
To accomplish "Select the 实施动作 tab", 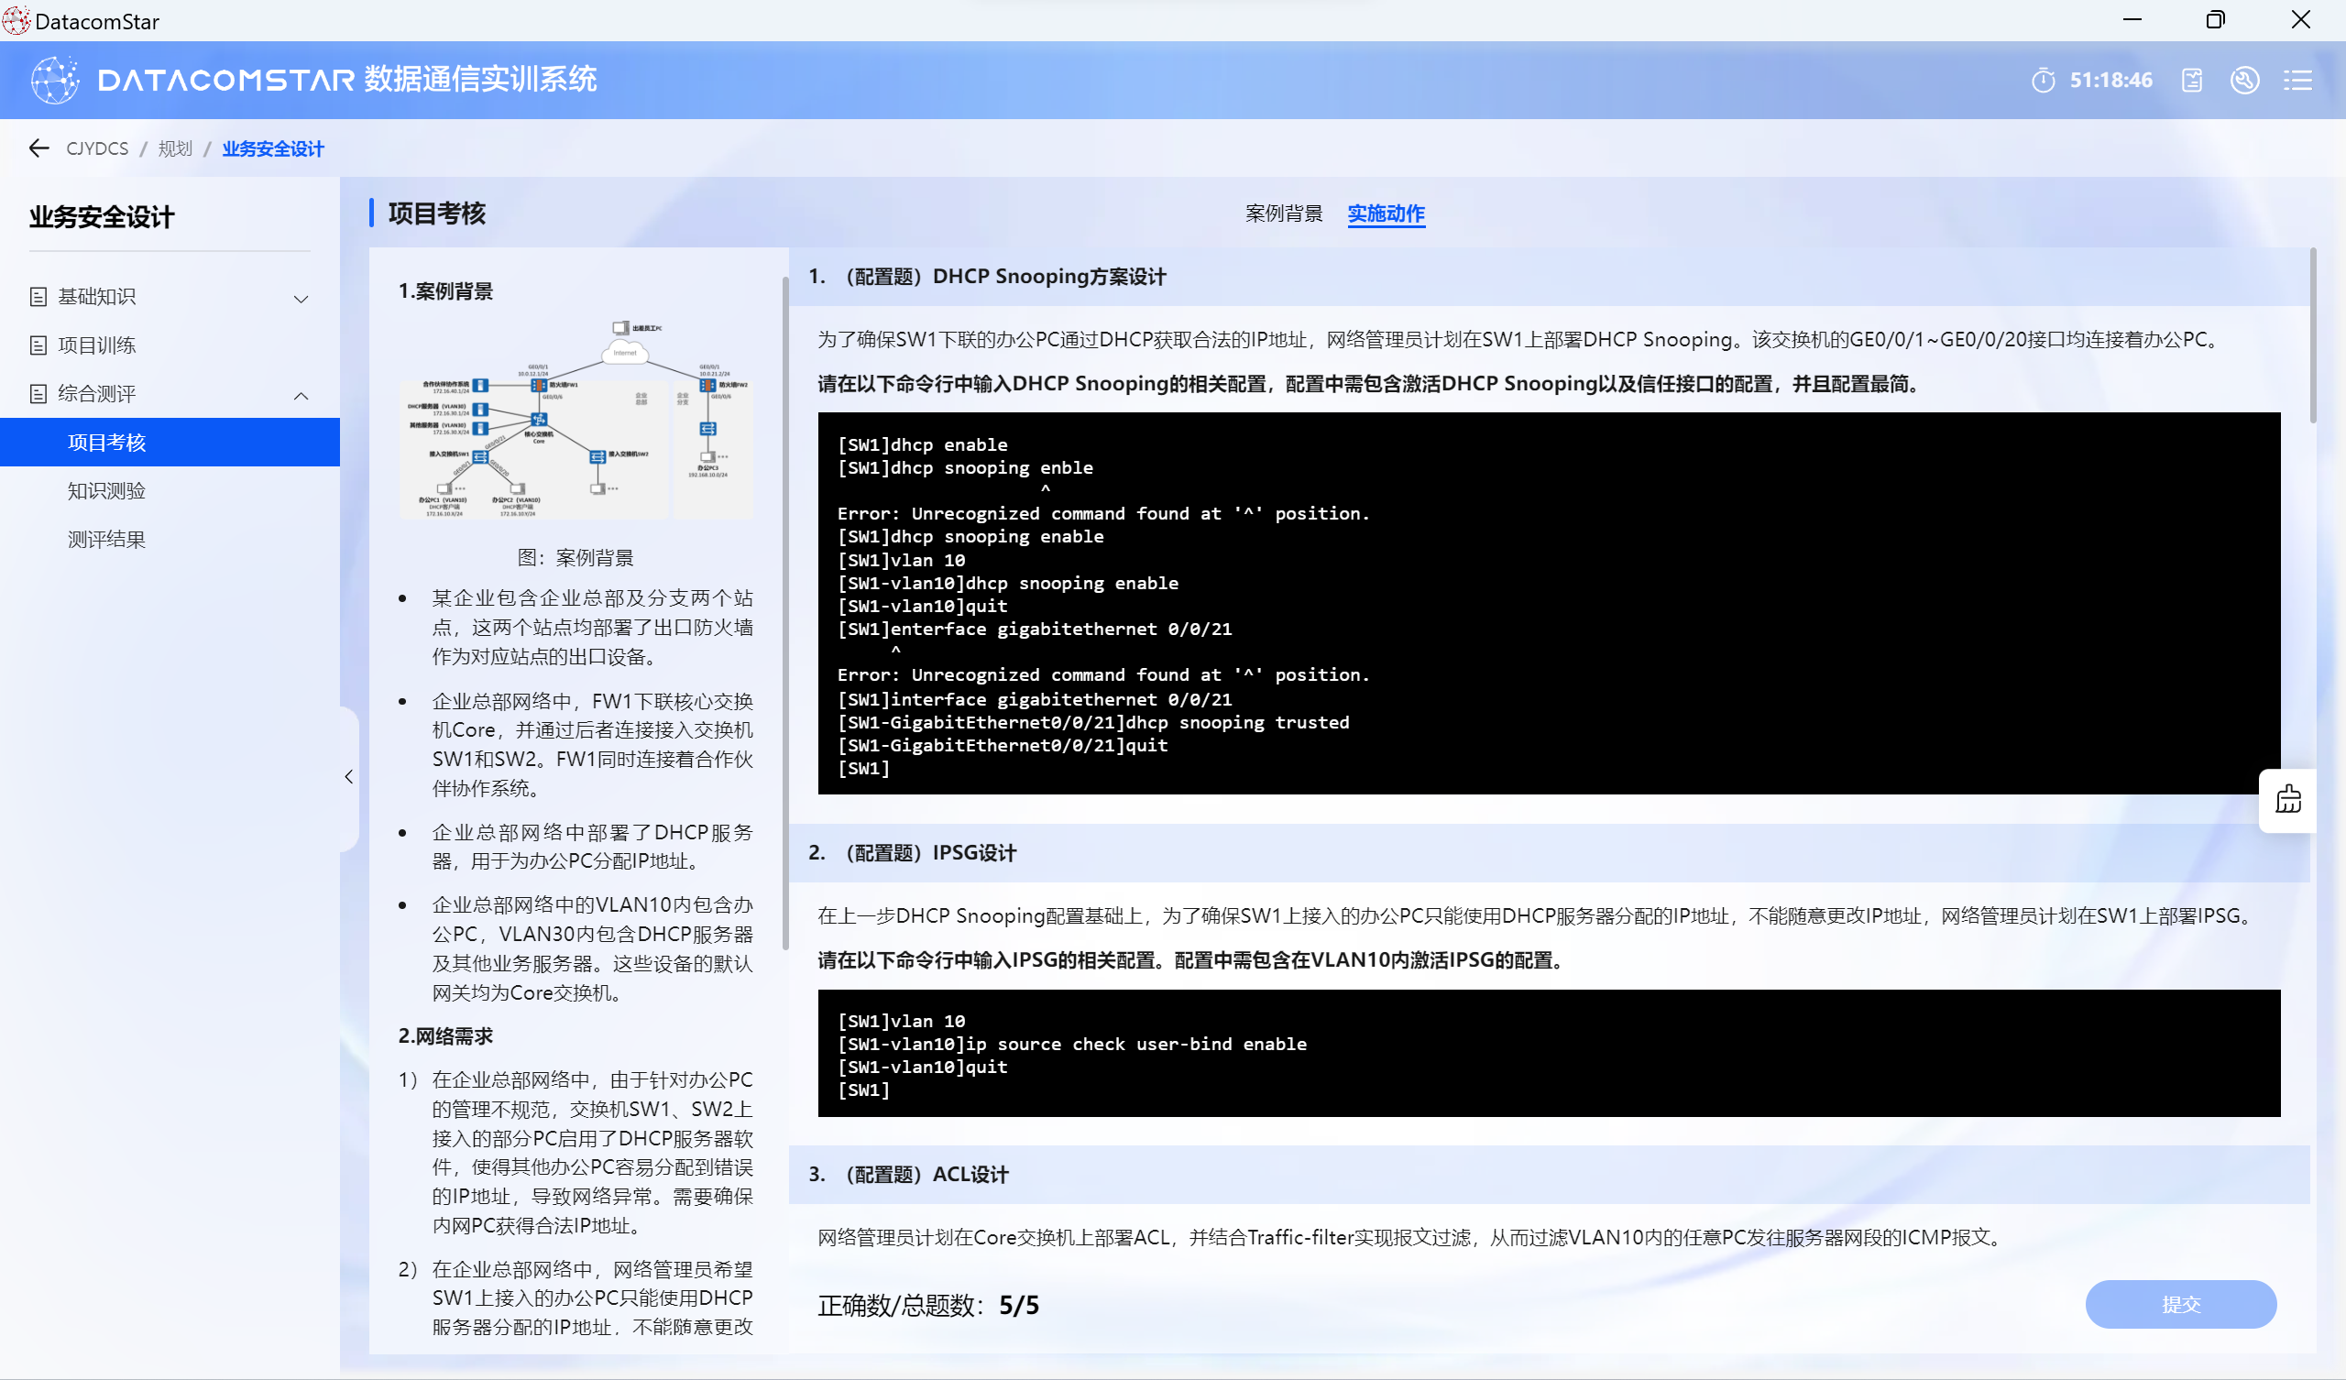I will pyautogui.click(x=1386, y=214).
